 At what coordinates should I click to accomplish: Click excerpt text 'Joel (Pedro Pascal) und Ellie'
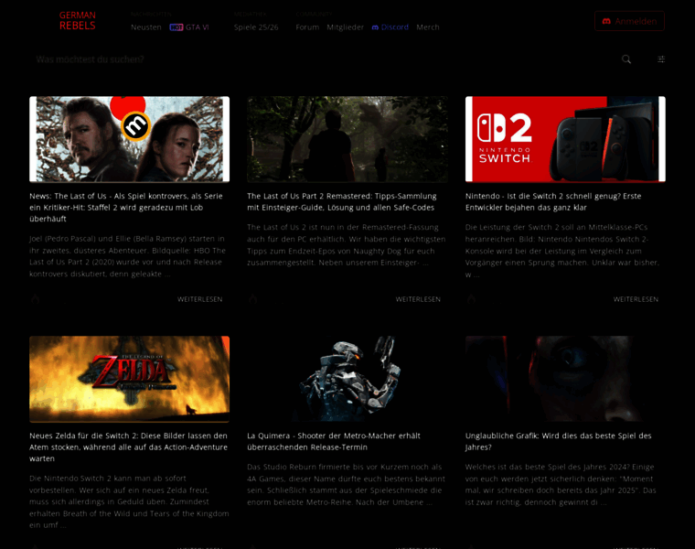128,256
